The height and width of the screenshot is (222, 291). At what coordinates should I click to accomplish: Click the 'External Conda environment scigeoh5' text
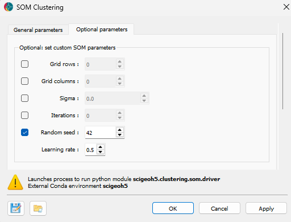[78, 186]
